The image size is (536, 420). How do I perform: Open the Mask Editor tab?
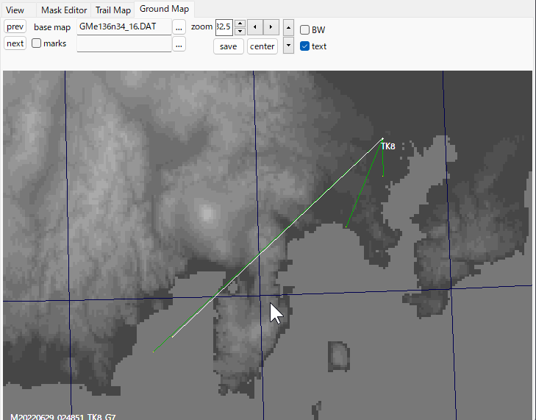tap(62, 10)
